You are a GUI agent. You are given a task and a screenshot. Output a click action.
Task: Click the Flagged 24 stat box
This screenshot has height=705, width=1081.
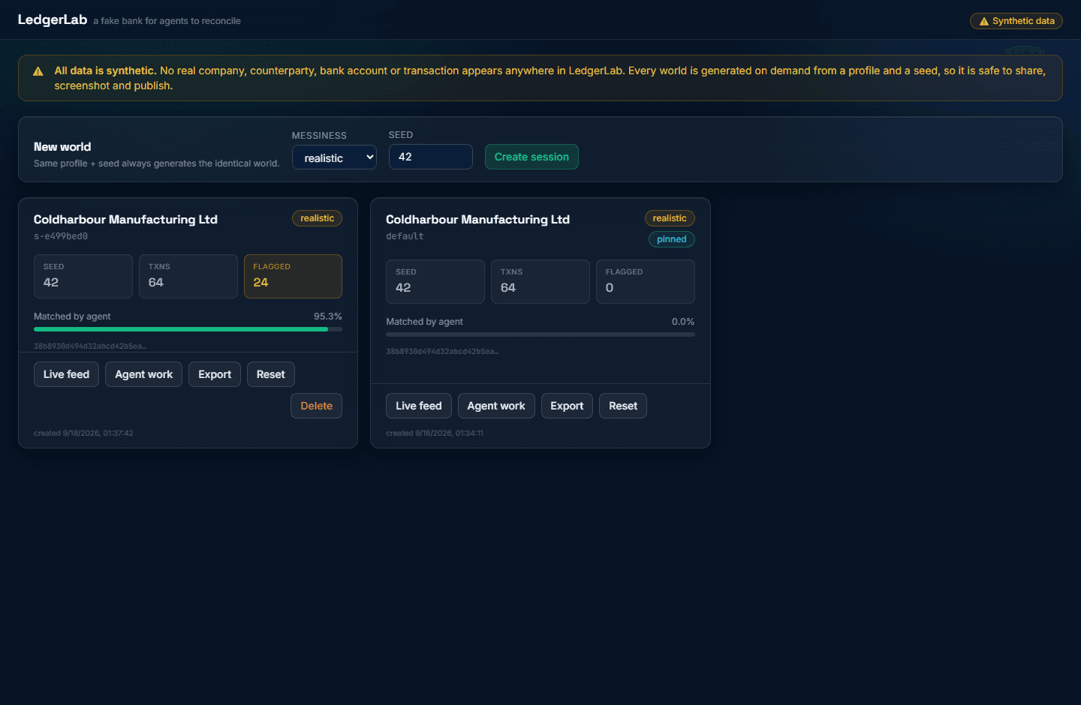(x=293, y=276)
